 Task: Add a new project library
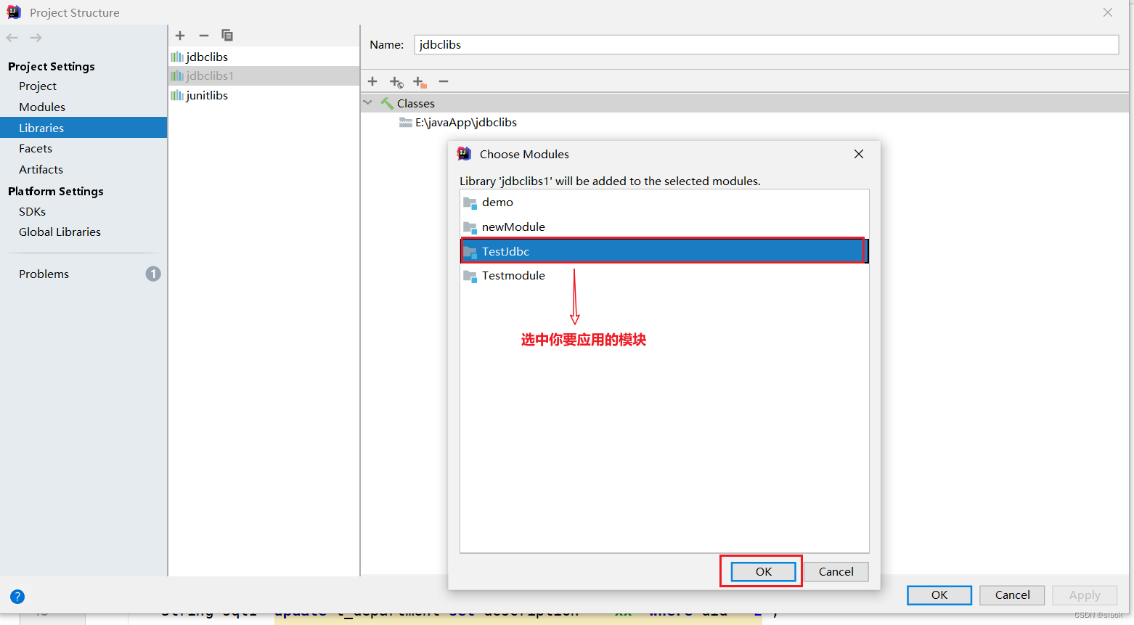180,35
